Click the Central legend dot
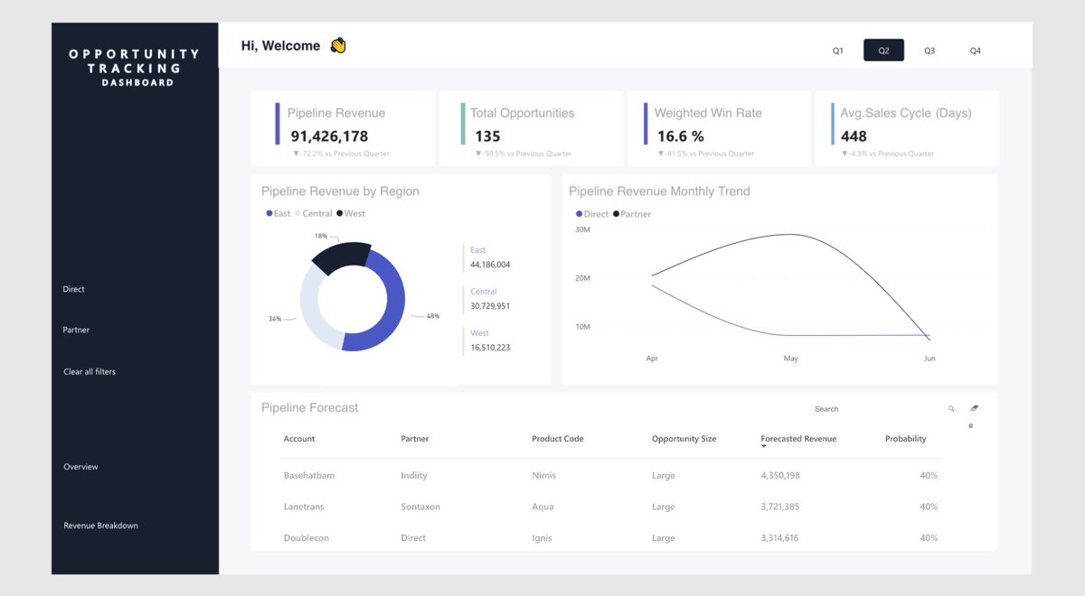 pos(297,214)
